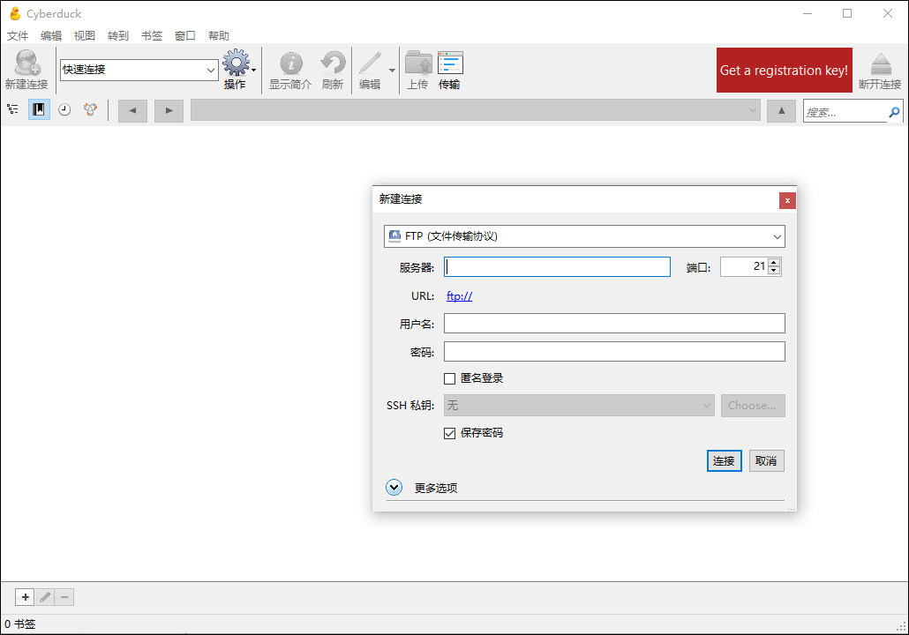Click the ftp:// URL link
909x635 pixels.
[459, 296]
